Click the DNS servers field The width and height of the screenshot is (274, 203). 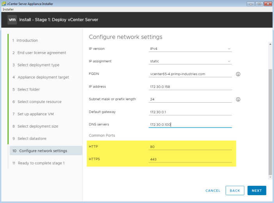pyautogui.click(x=190, y=125)
